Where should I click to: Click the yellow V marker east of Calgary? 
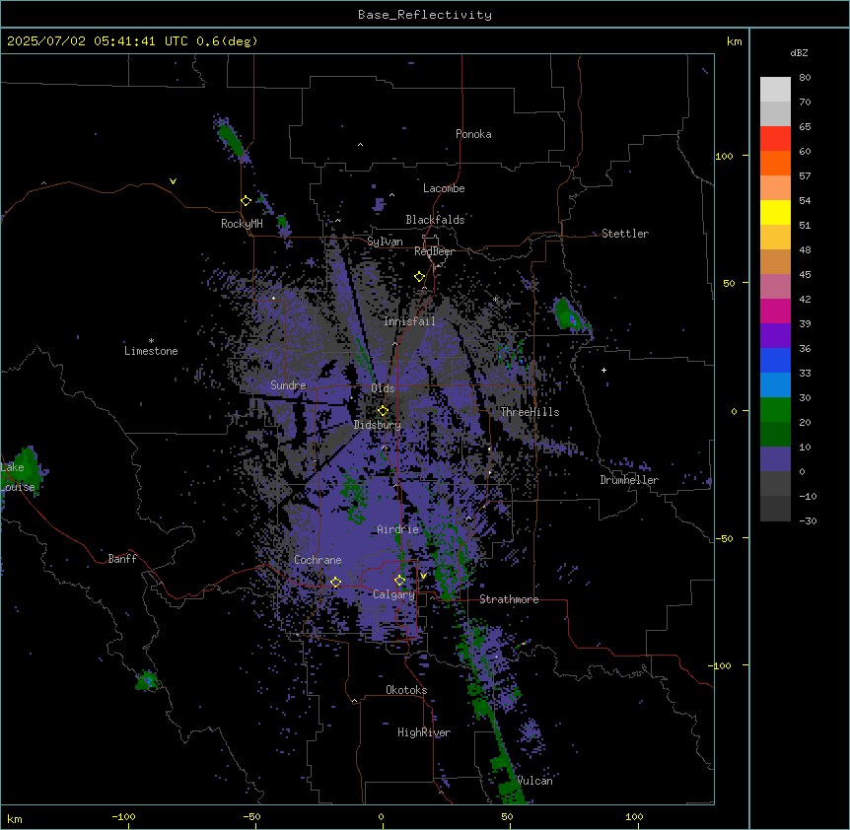423,576
